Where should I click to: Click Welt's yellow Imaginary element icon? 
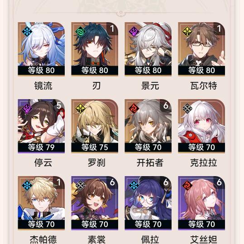187,32
